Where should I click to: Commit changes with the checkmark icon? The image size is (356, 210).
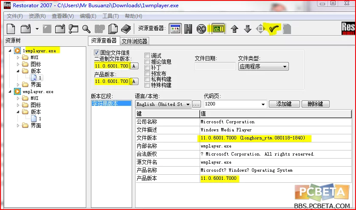pos(274,29)
